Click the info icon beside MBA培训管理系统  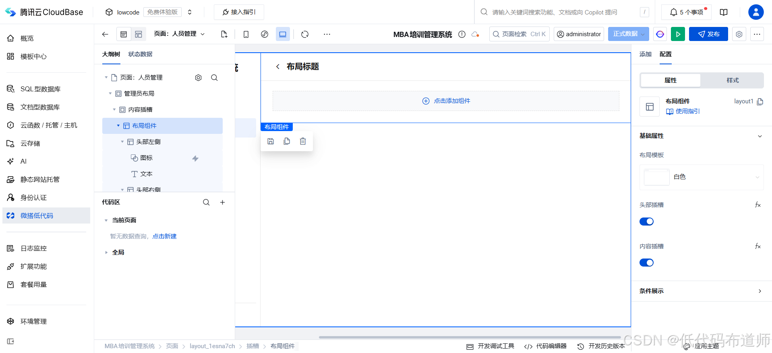pyautogui.click(x=462, y=34)
